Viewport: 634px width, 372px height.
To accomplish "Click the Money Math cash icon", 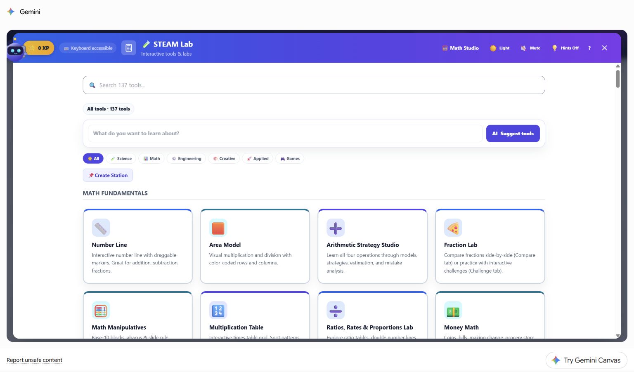I will (x=453, y=310).
